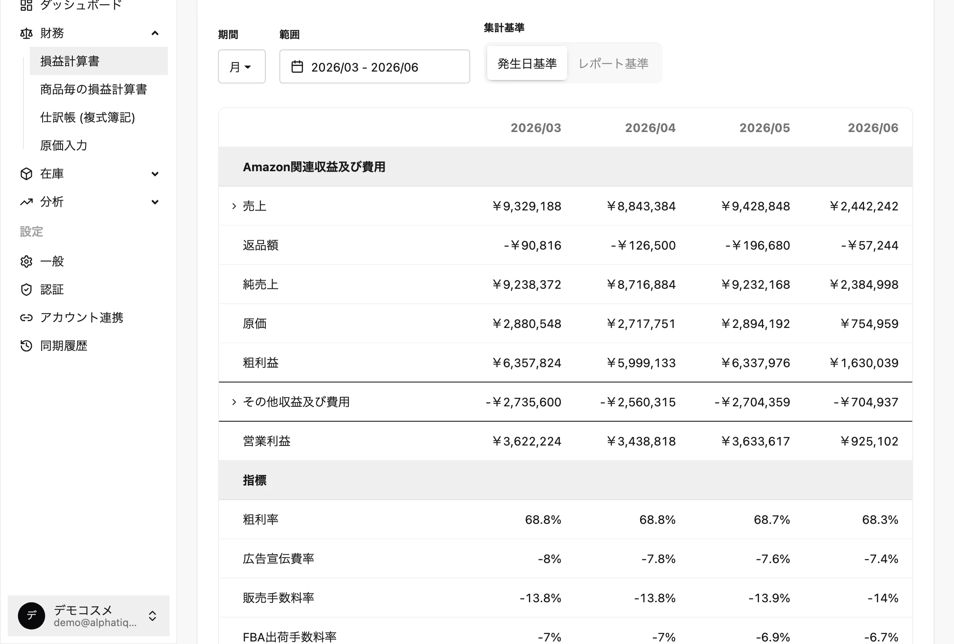Open アカウント連携 settings
The width and height of the screenshot is (954, 644).
coord(82,317)
